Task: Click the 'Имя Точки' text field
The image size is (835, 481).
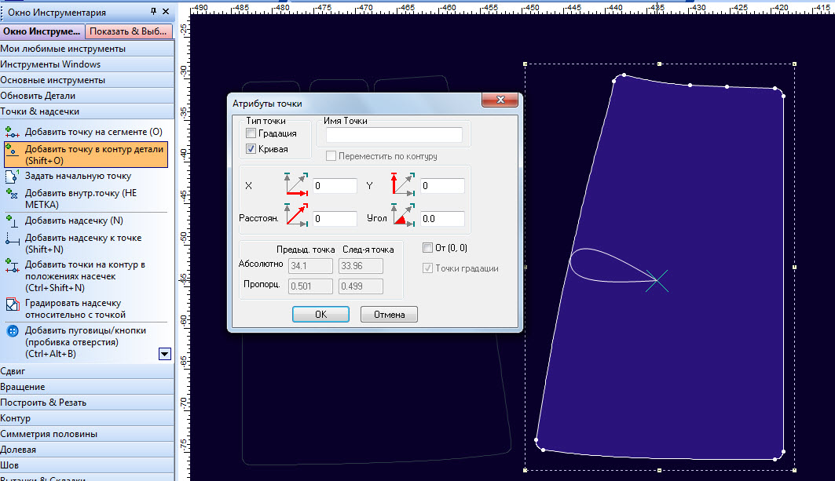Action: [x=394, y=135]
